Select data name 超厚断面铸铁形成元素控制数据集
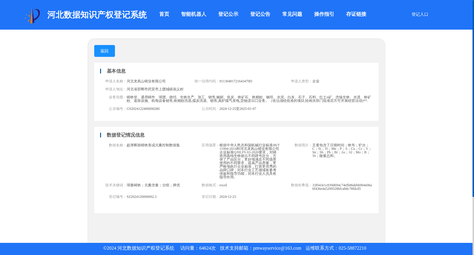The width and height of the screenshot is (474, 255). pyautogui.click(x=153, y=145)
